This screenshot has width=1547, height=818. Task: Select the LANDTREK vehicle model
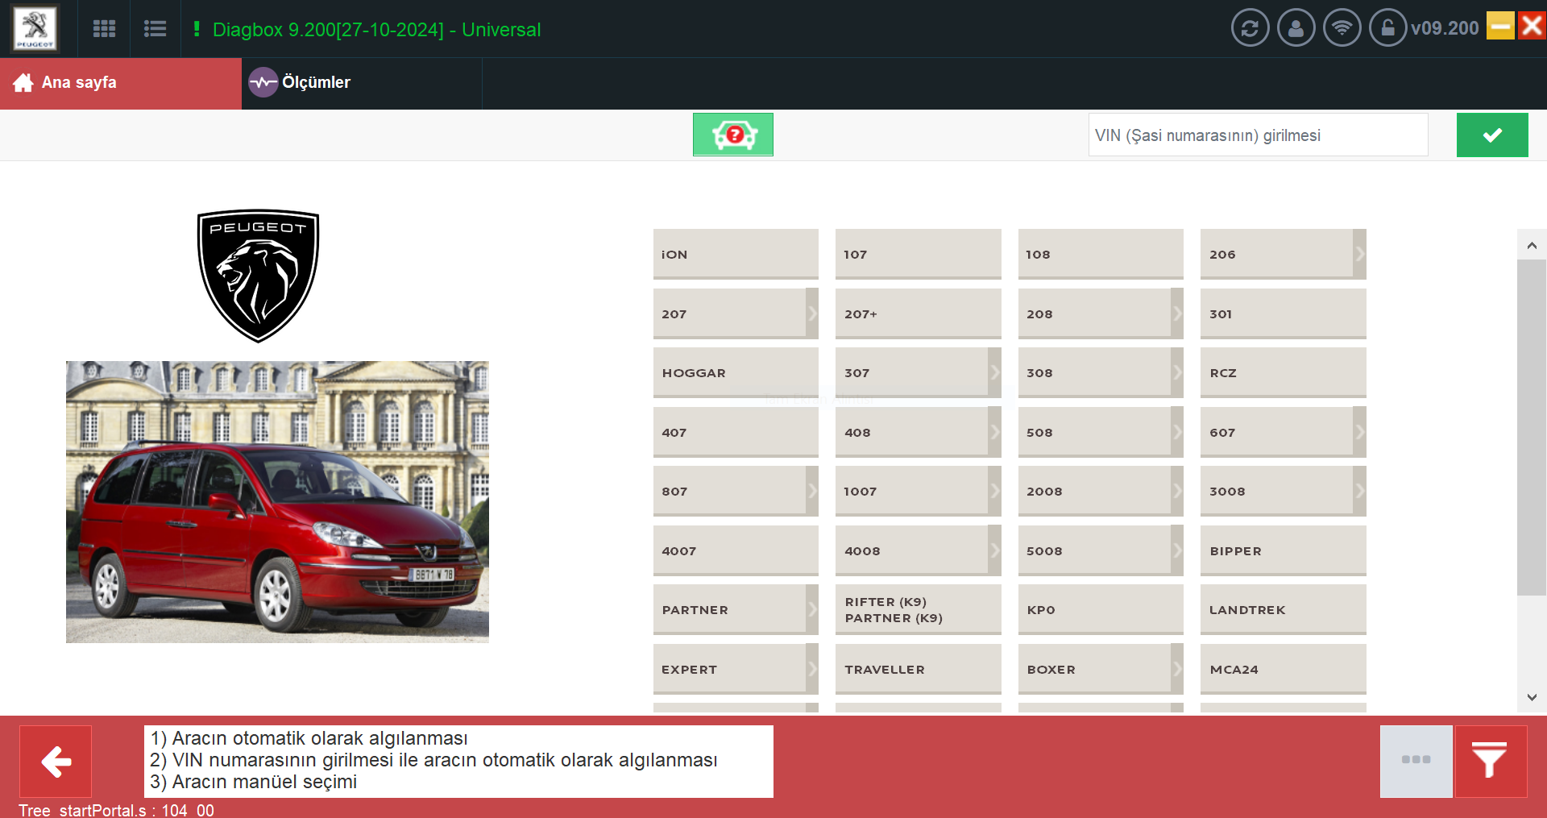pos(1284,609)
